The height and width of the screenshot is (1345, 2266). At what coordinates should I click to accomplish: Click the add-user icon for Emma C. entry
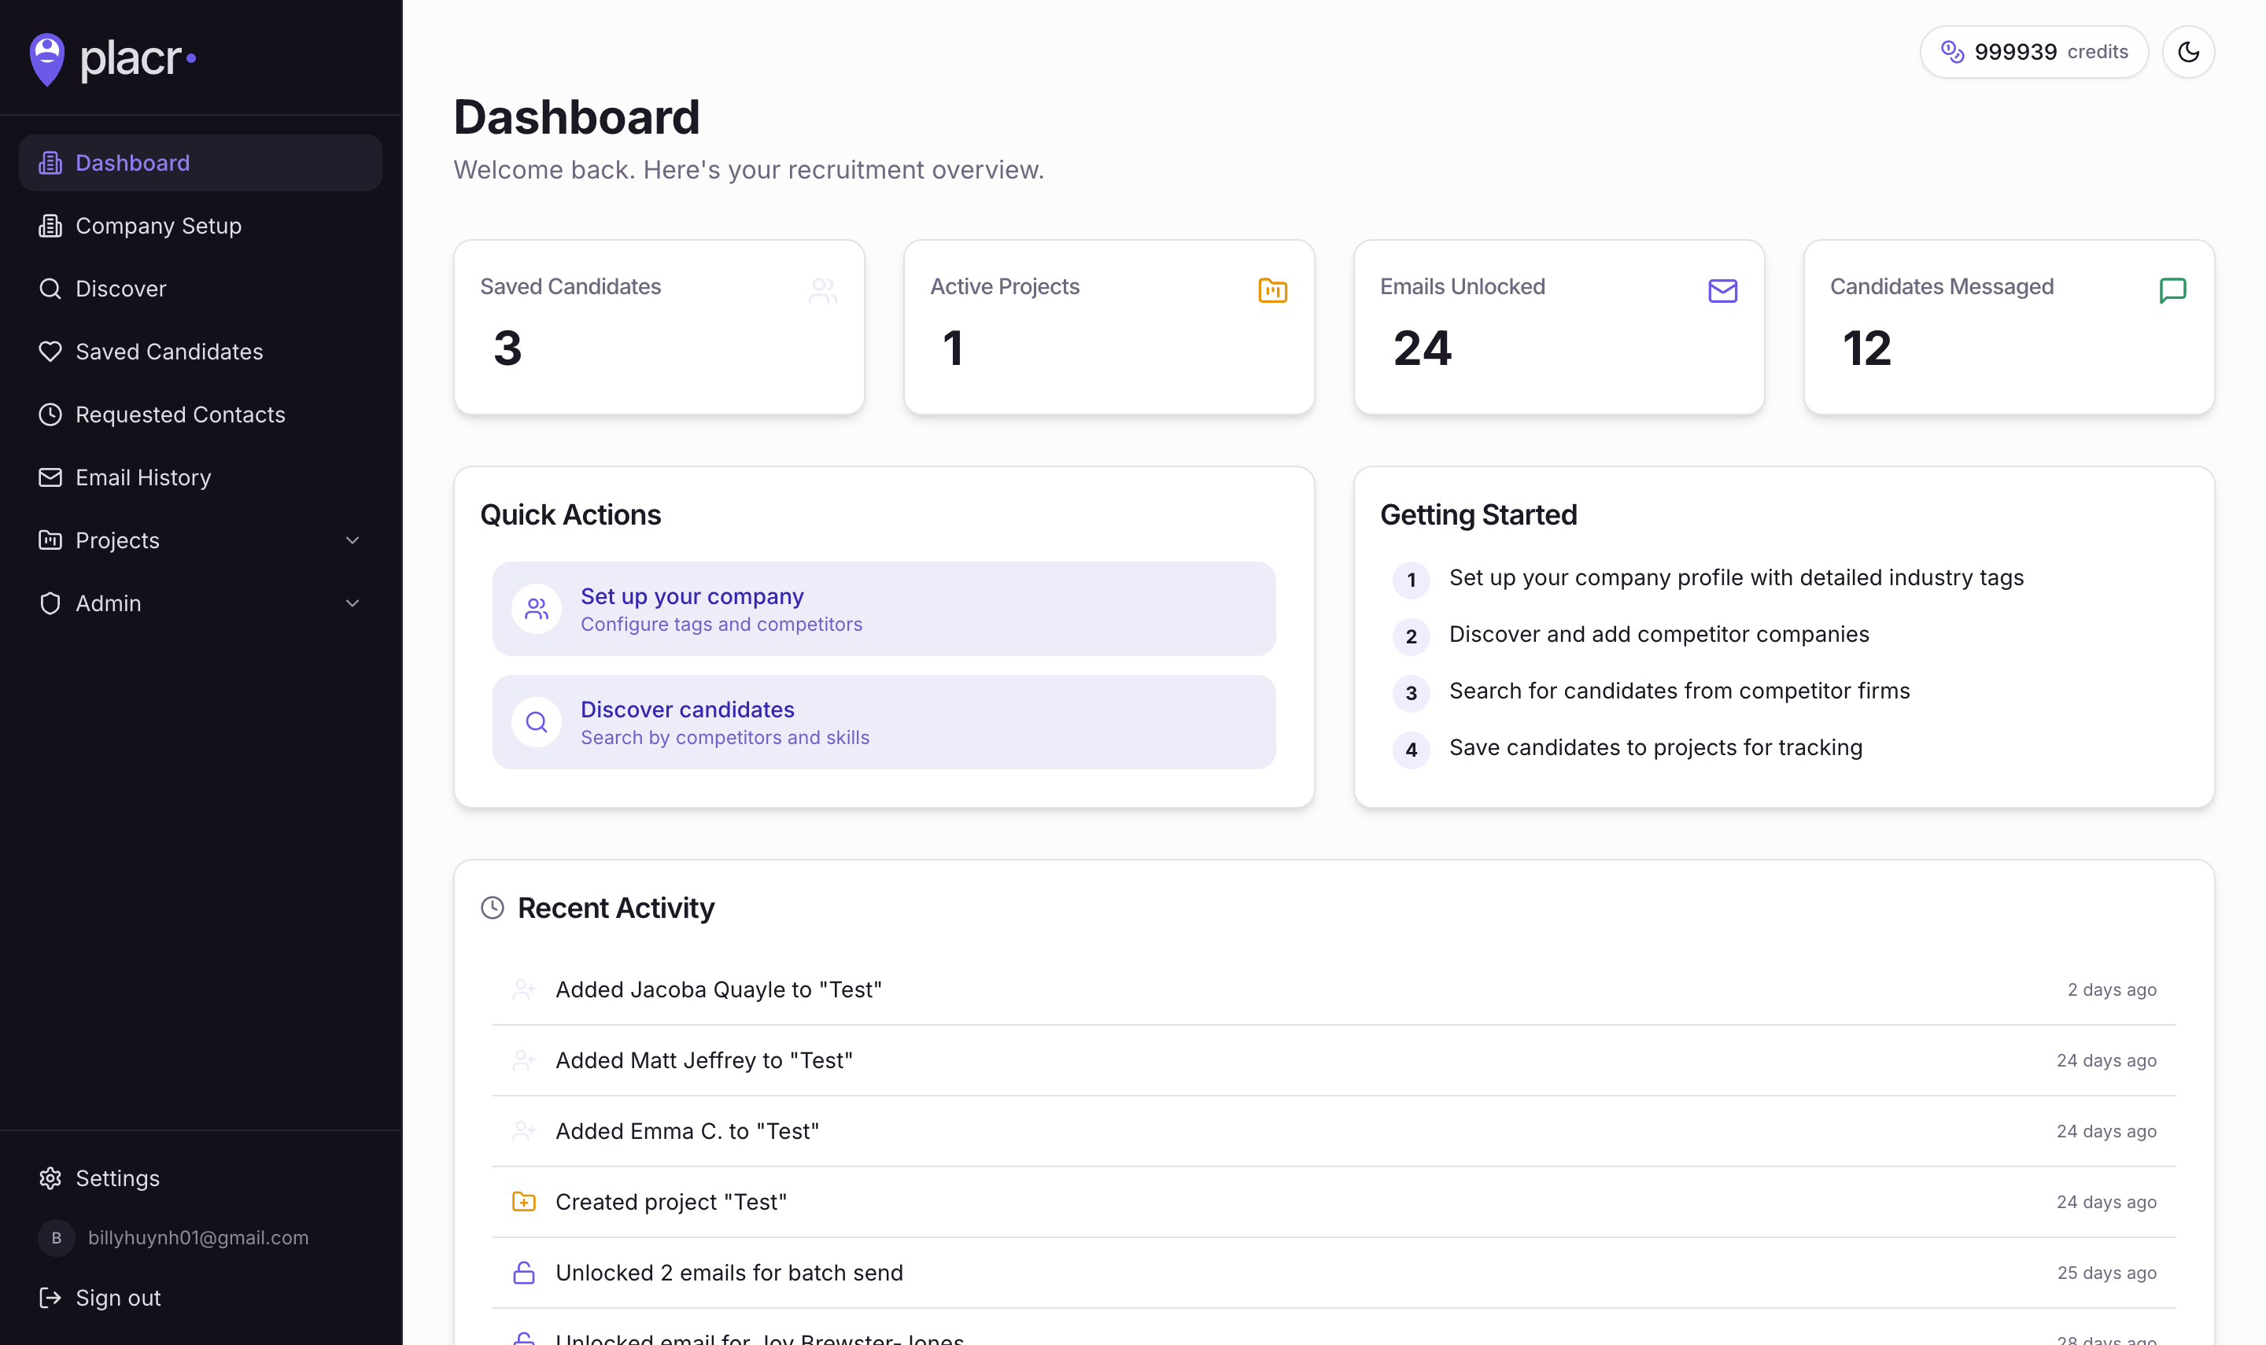pos(524,1131)
